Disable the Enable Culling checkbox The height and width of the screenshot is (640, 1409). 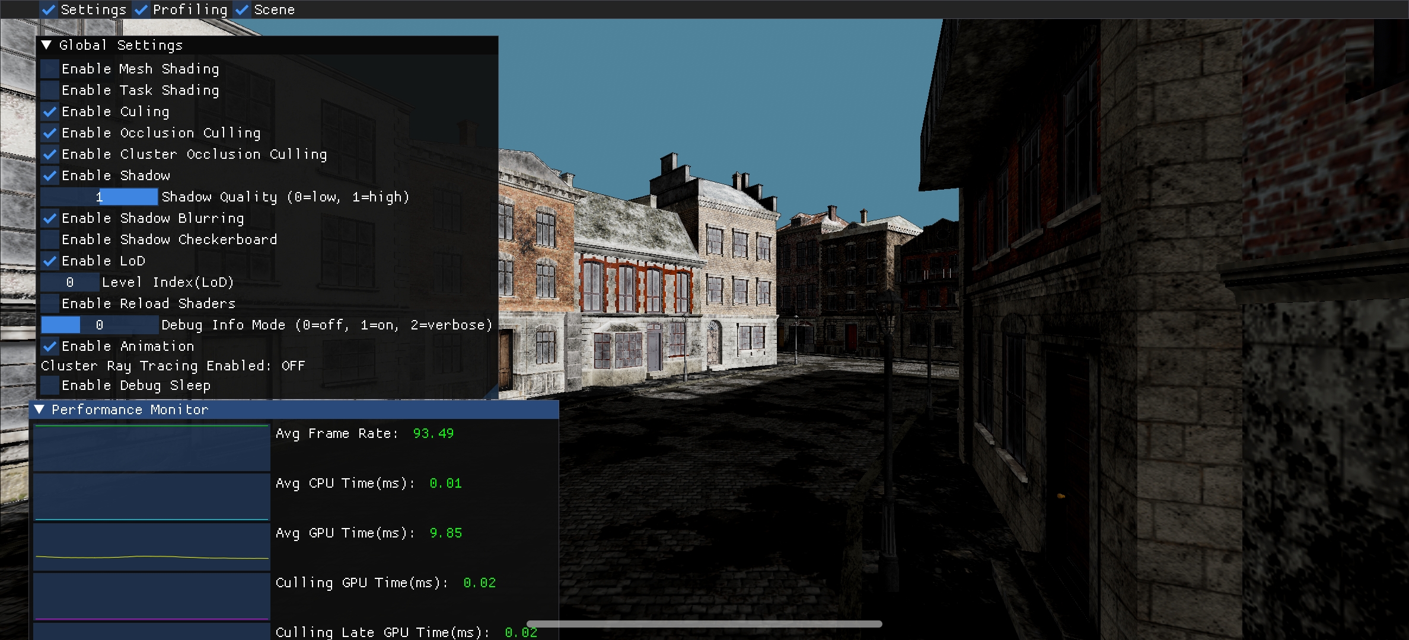tap(50, 111)
